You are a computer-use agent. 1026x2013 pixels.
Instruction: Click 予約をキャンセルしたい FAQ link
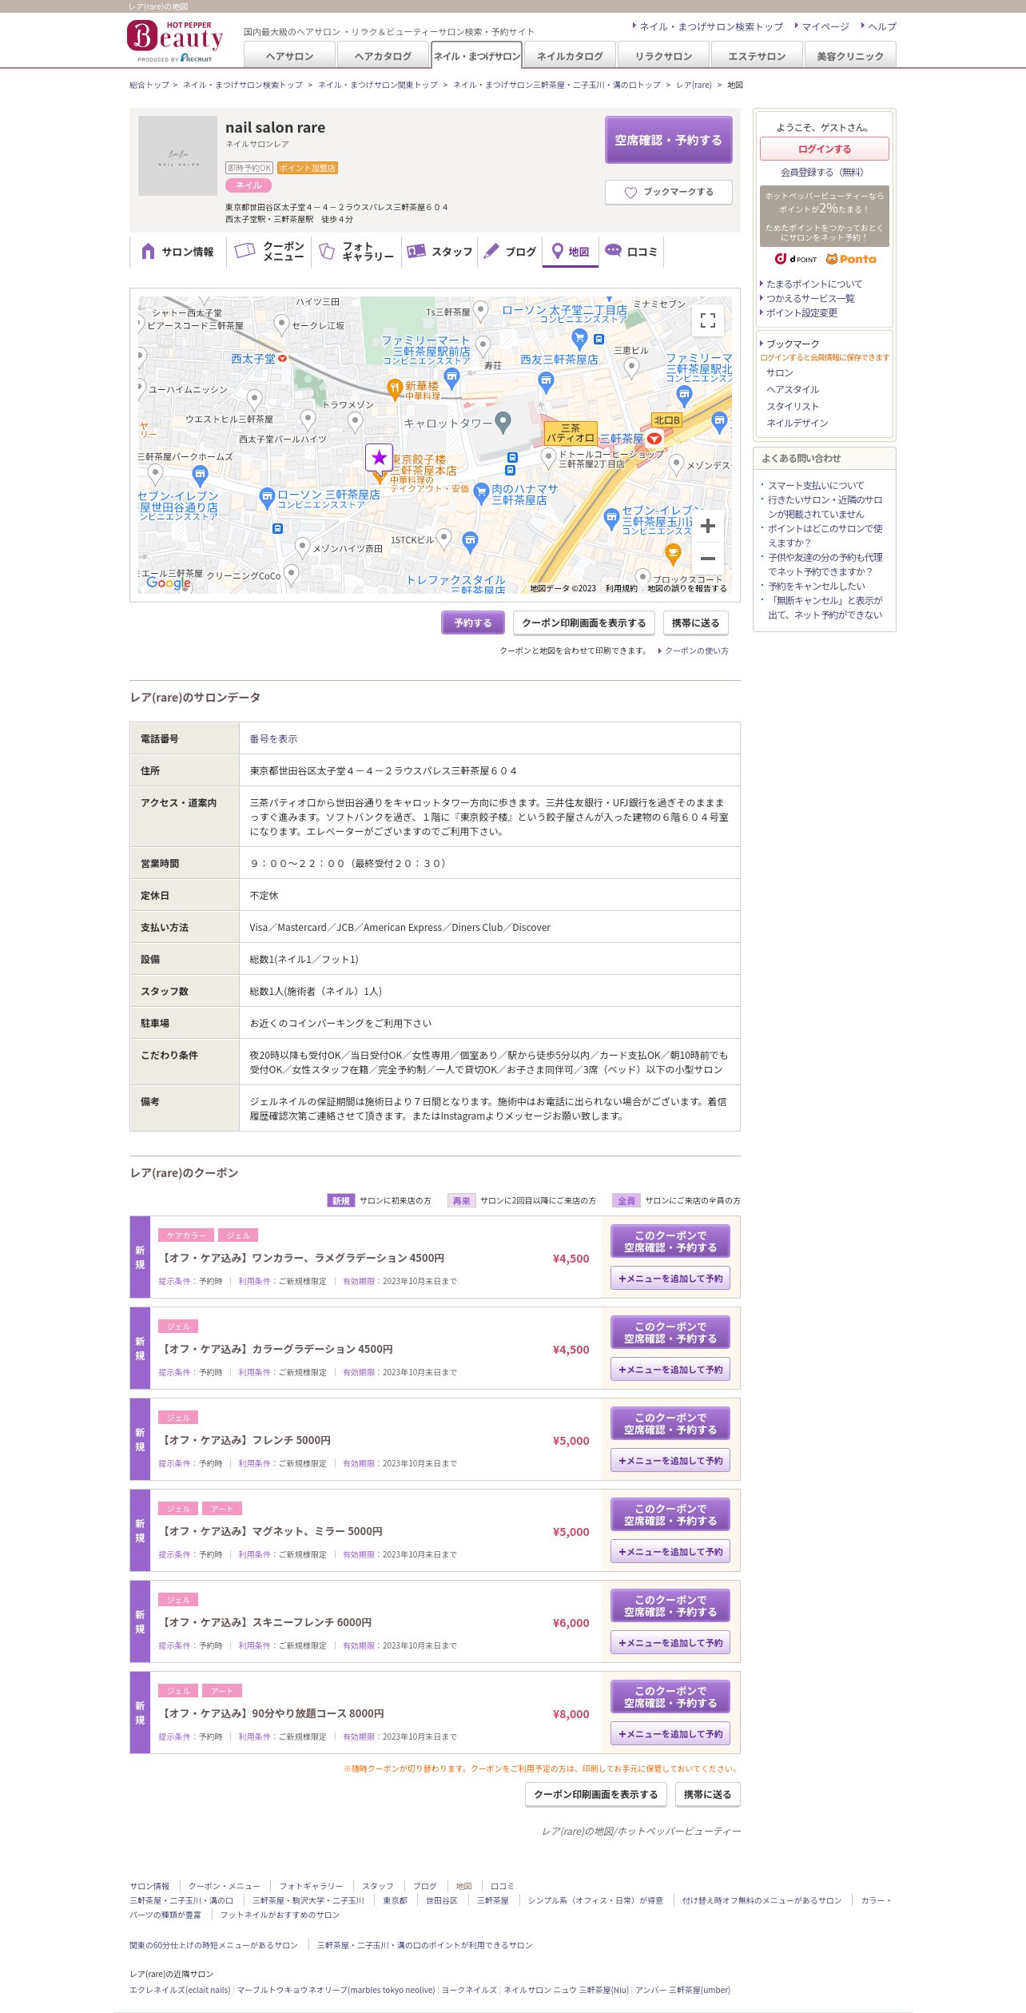(x=816, y=586)
